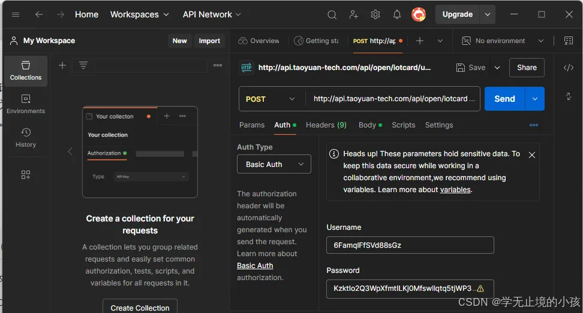The height and width of the screenshot is (313, 583).
Task: Open the No environment selector
Action: [503, 41]
